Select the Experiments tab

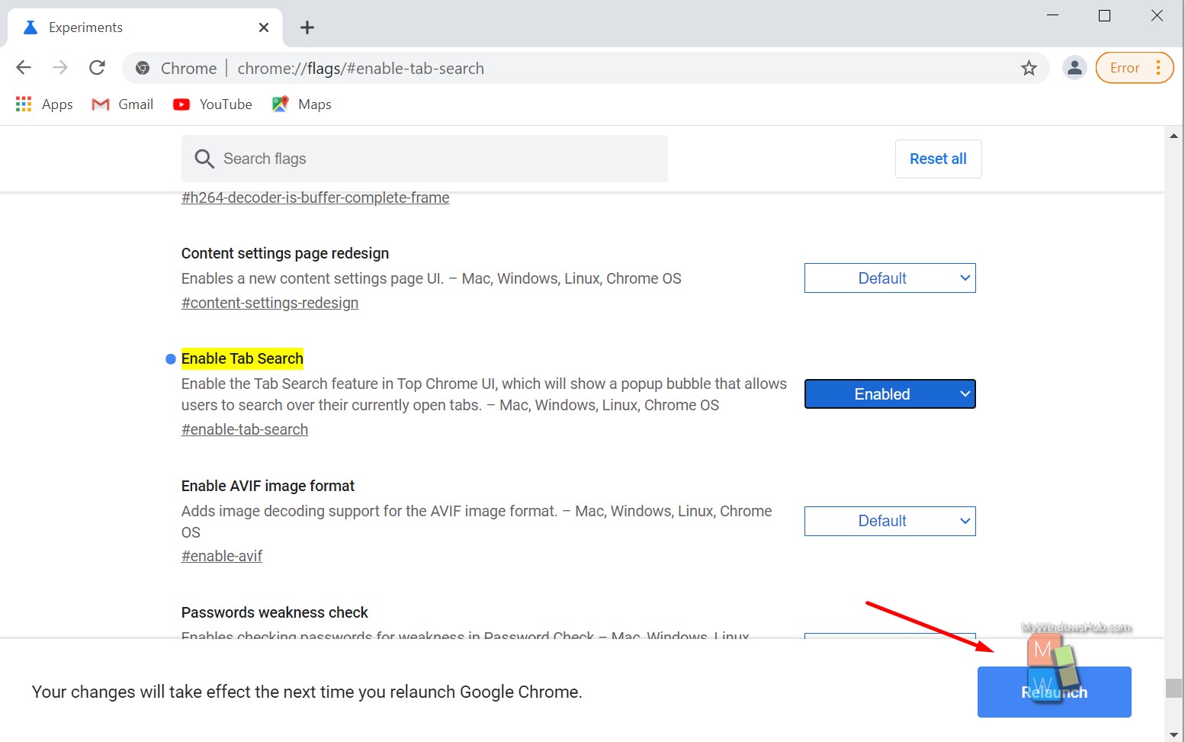pos(145,27)
